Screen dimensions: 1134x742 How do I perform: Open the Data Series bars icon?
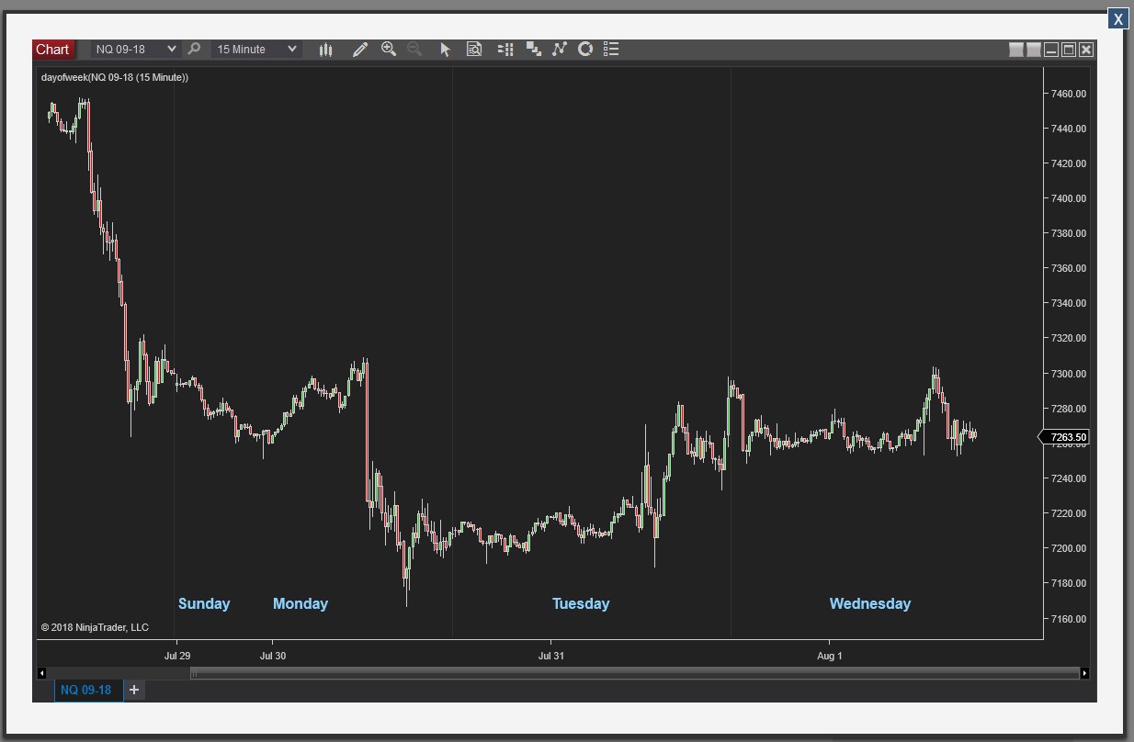click(x=325, y=50)
